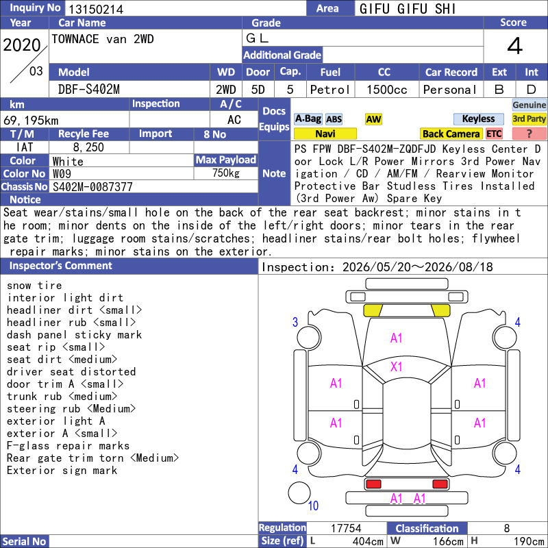Click the length value 404cm
This screenshot has height=548, width=548.
coord(368,541)
